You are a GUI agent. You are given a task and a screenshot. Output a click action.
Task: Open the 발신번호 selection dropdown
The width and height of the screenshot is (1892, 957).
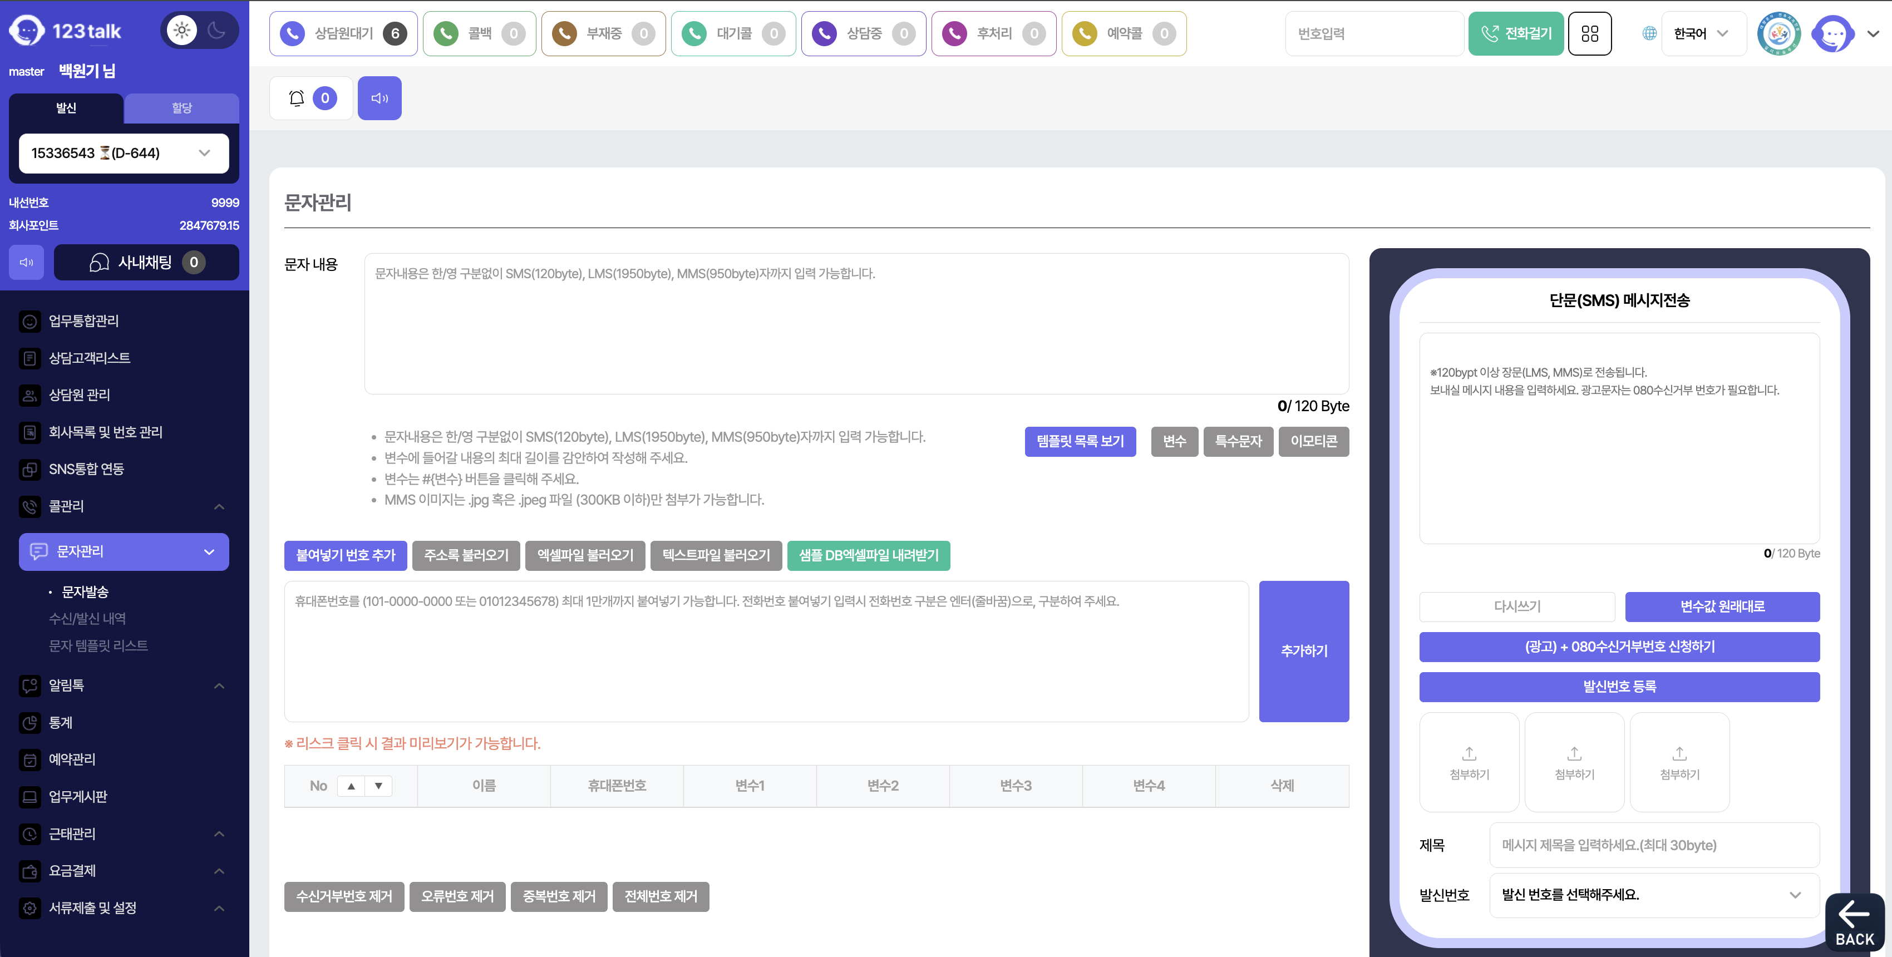click(1654, 895)
